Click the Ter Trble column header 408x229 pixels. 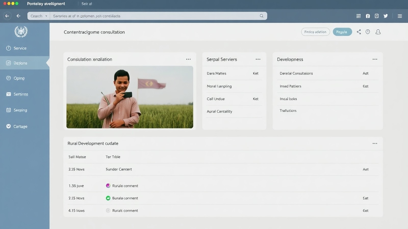tap(113, 157)
